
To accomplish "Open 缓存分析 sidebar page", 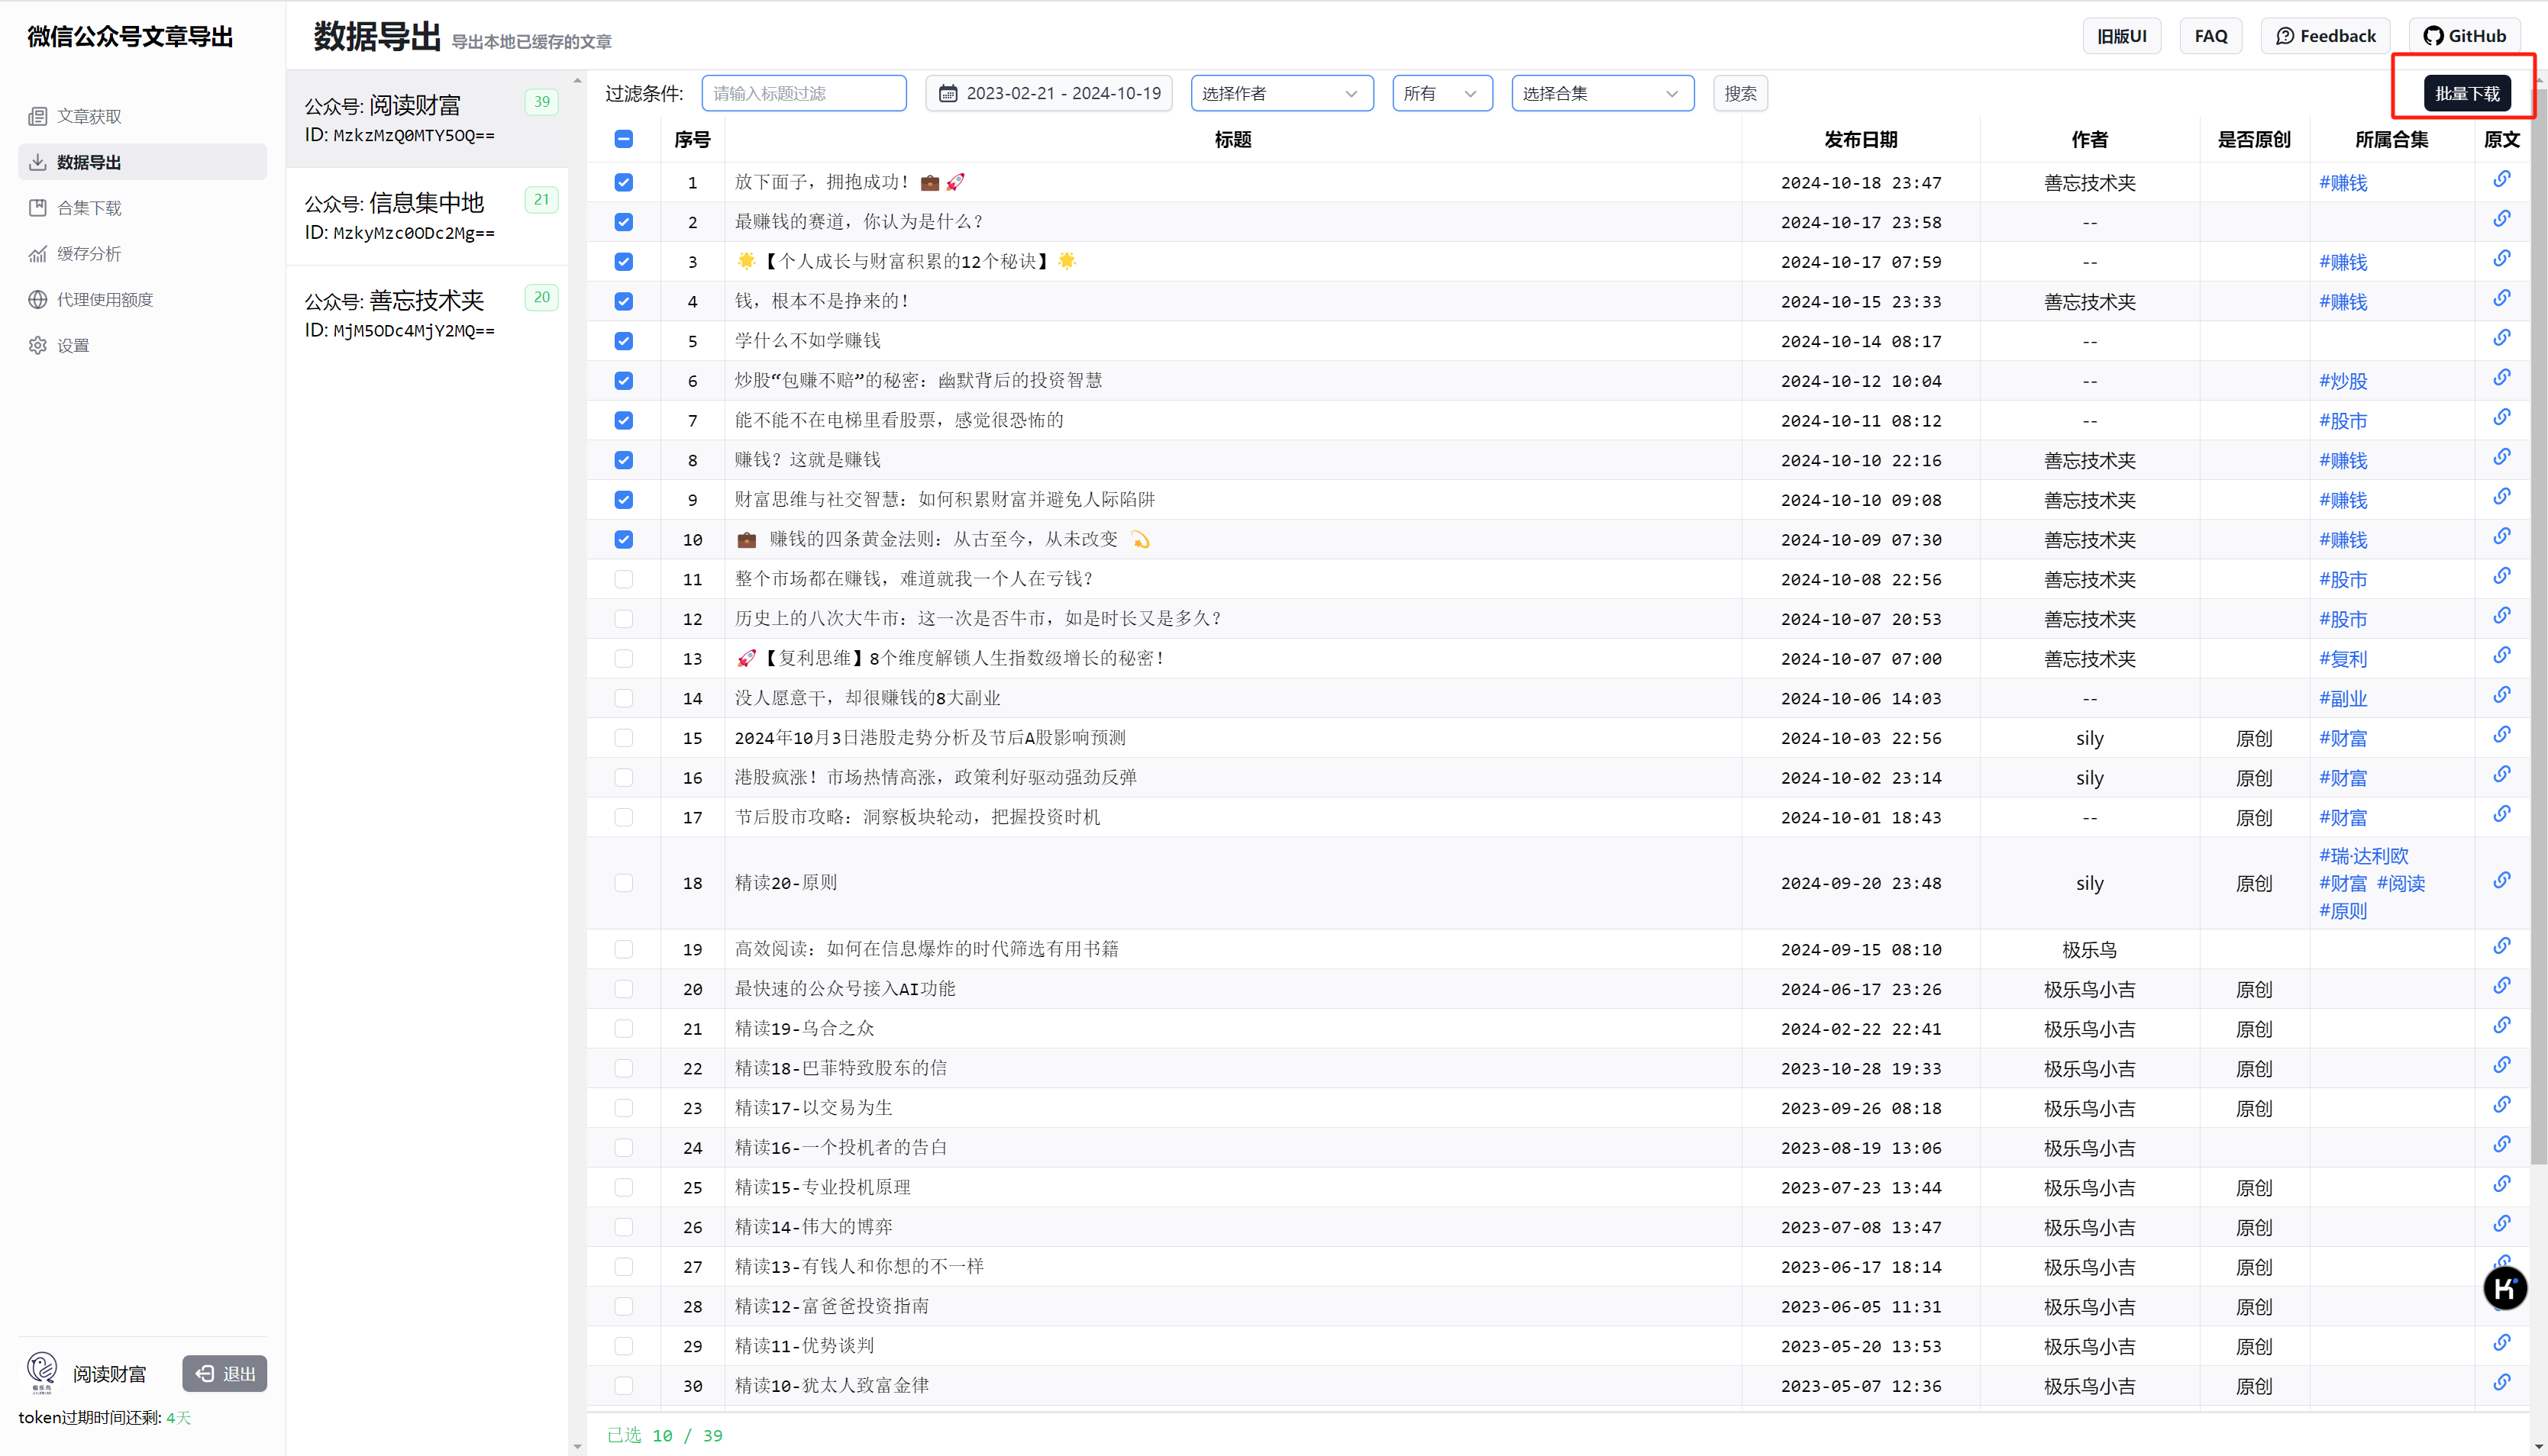I will (x=142, y=254).
